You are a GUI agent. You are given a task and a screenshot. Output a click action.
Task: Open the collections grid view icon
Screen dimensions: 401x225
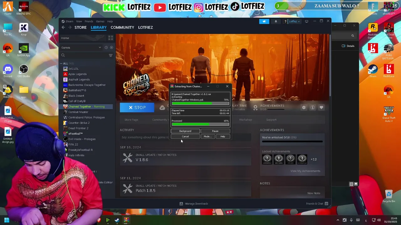(111, 38)
